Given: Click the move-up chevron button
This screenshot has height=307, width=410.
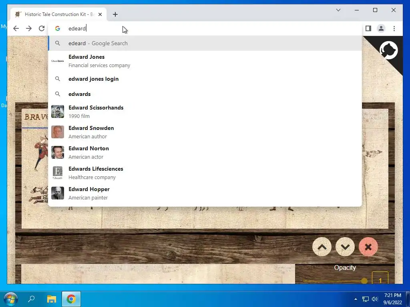Looking at the screenshot, I should tap(322, 247).
